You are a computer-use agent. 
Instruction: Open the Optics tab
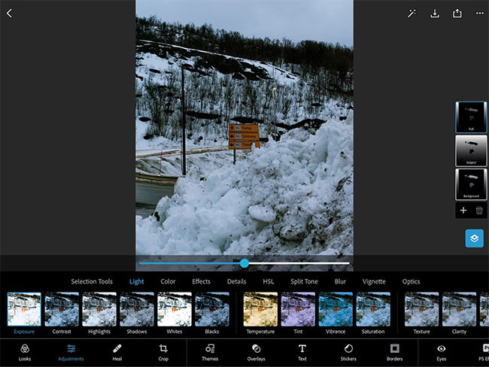pos(411,281)
